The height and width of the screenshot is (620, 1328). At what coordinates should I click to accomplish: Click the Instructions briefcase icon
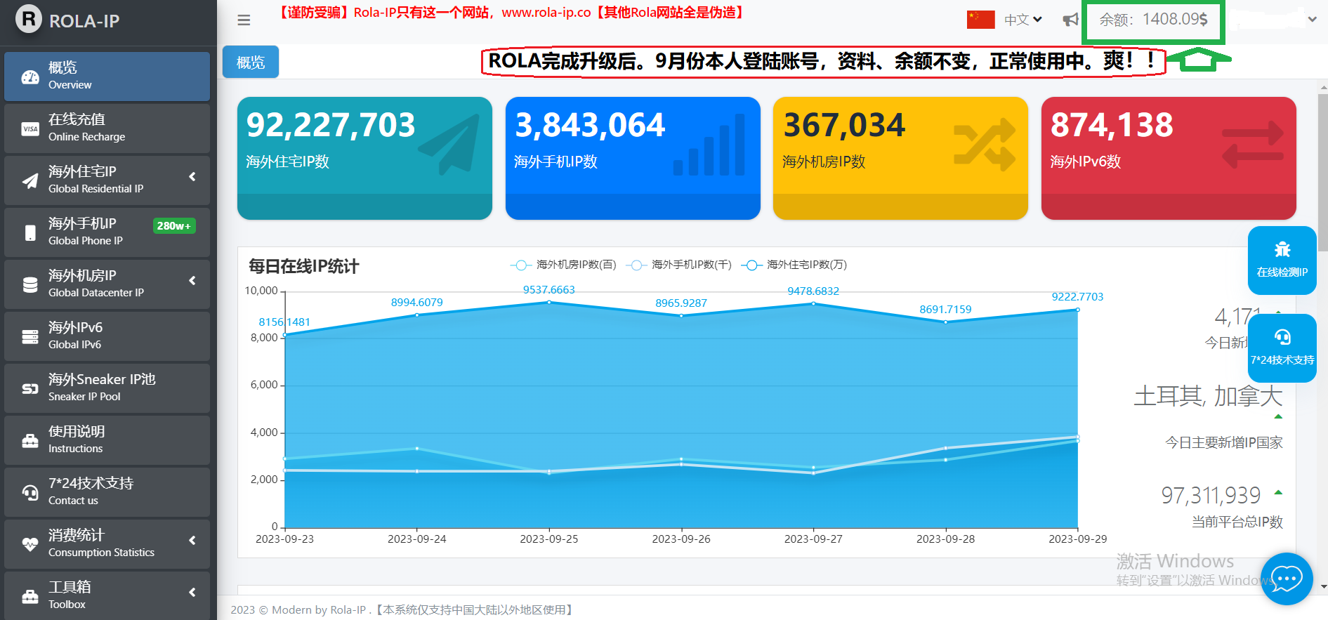[30, 440]
